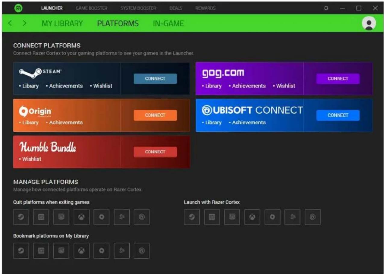Bookmark Ubisoft on My Library
This screenshot has height=274, width=384.
[x=142, y=251]
